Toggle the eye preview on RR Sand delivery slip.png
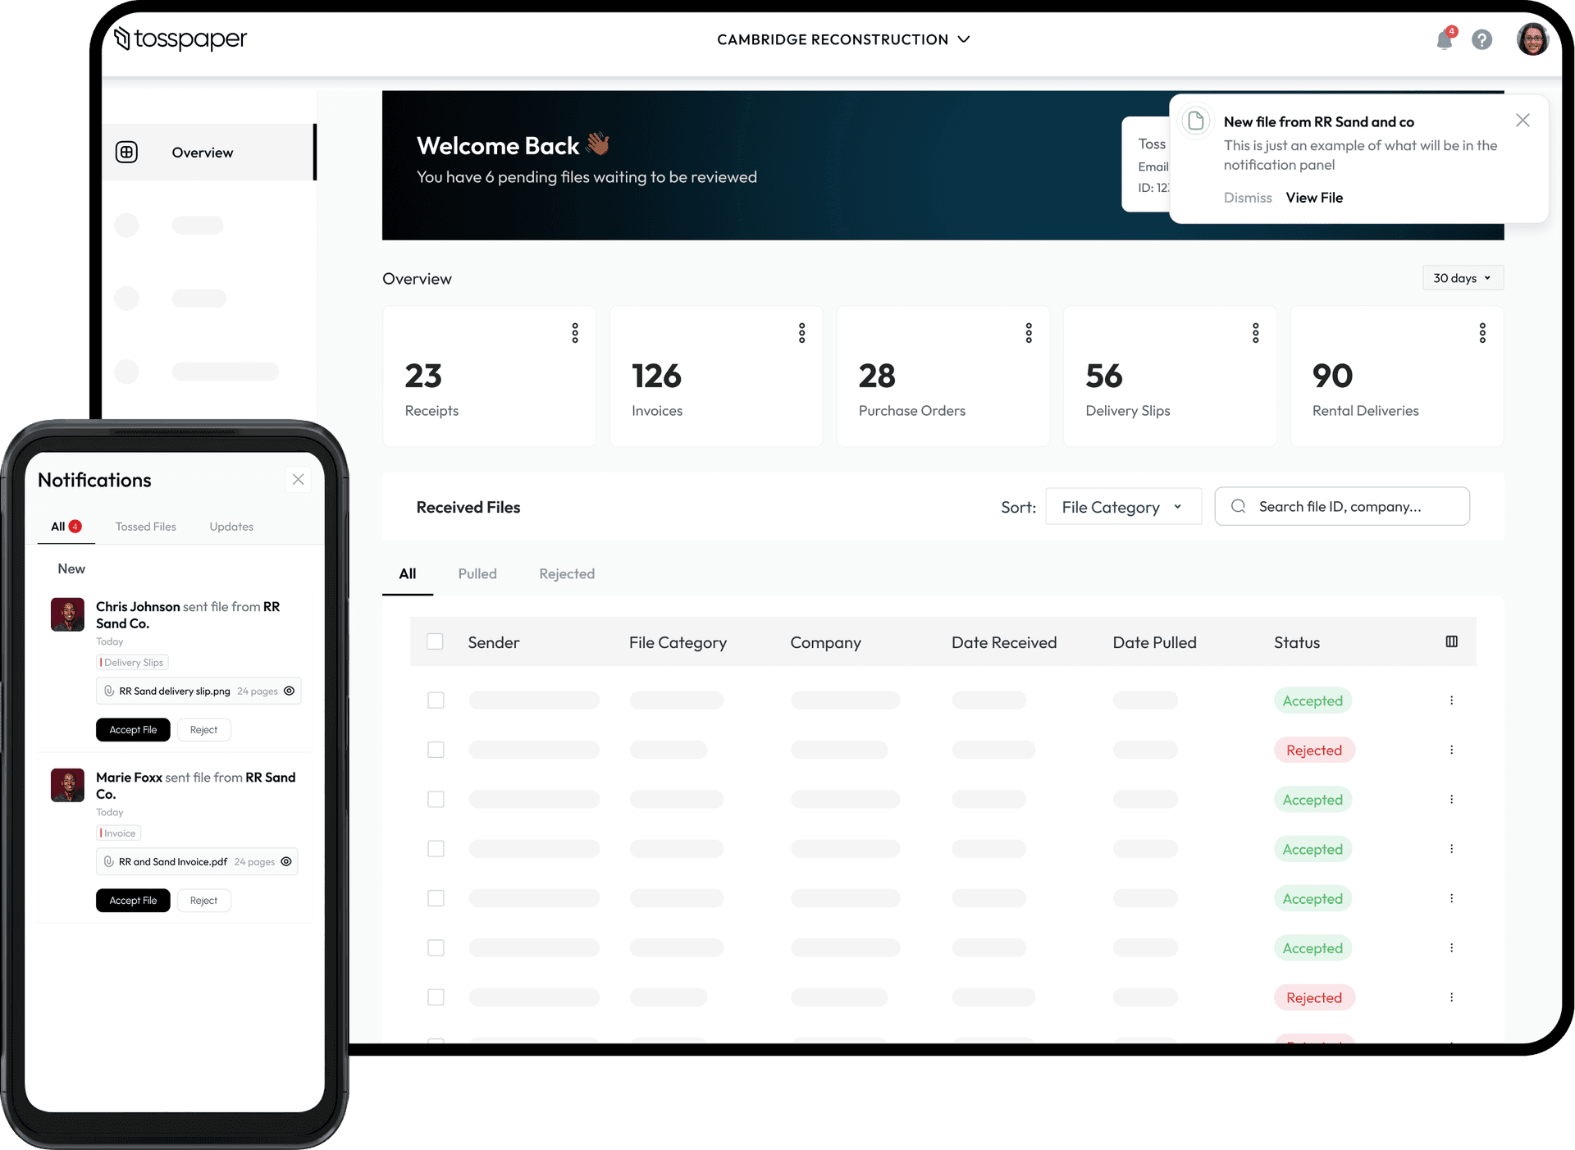Screen dimensions: 1575x1150 click(289, 691)
